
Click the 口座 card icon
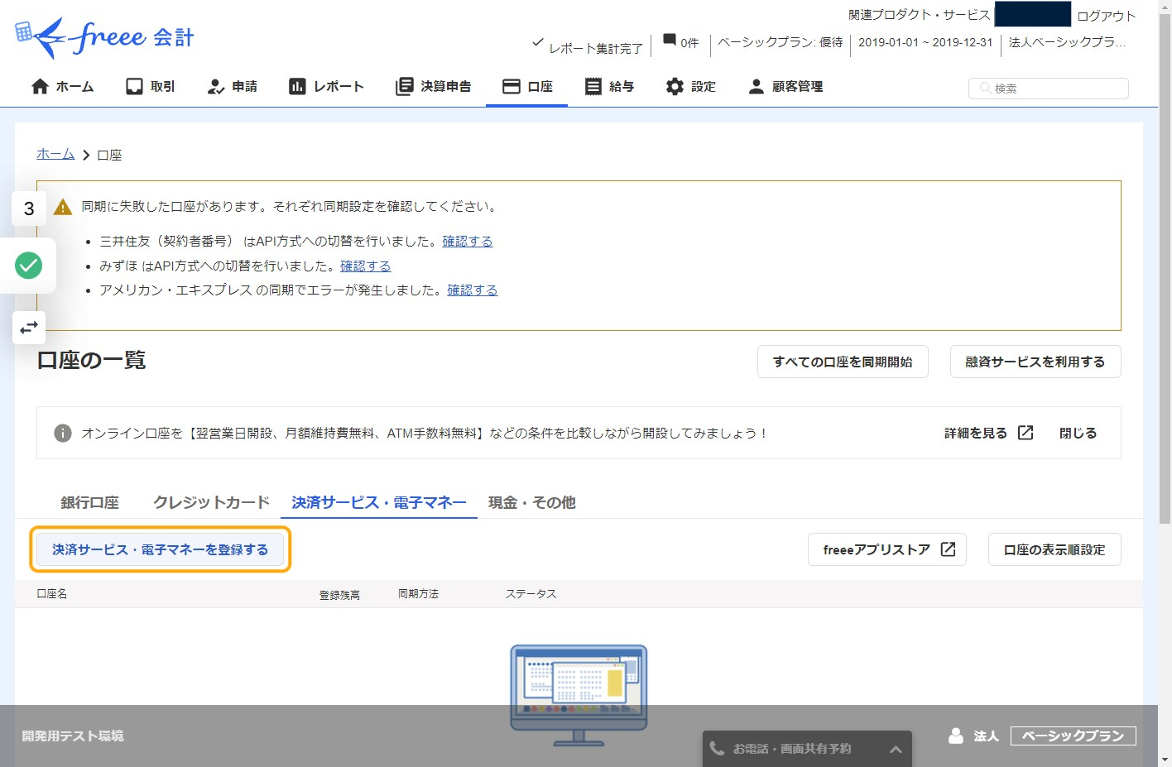[512, 86]
